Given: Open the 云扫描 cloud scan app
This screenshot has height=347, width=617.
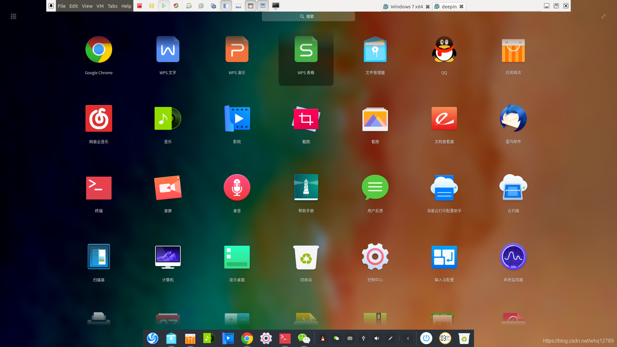Looking at the screenshot, I should click(x=513, y=188).
